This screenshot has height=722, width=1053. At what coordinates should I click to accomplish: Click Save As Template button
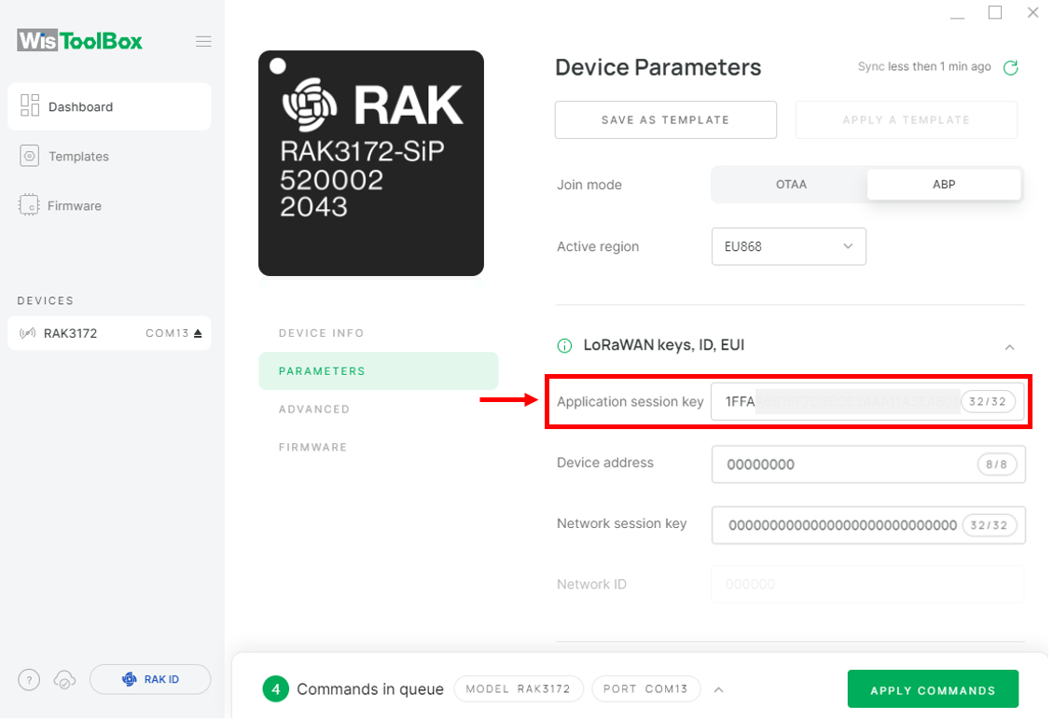pos(666,120)
